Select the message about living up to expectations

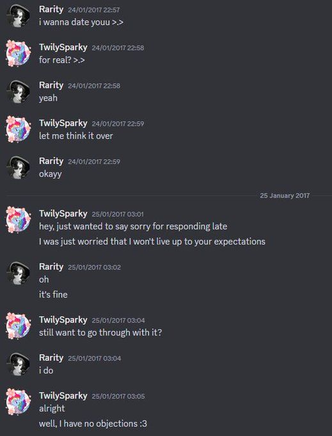coord(152,242)
